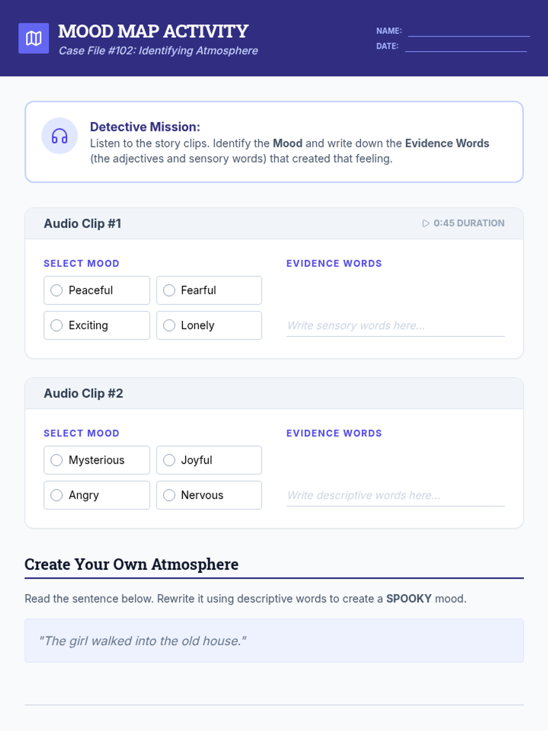This screenshot has width=548, height=731.
Task: Choose the Exciting mood radio button
Action: (57, 325)
